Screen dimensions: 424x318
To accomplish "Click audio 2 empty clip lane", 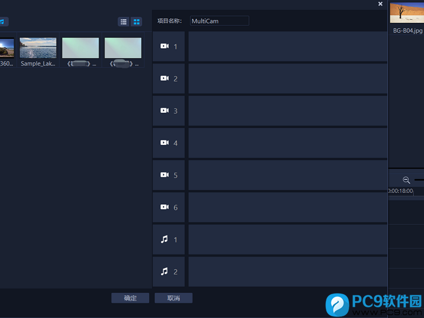I will click(288, 271).
